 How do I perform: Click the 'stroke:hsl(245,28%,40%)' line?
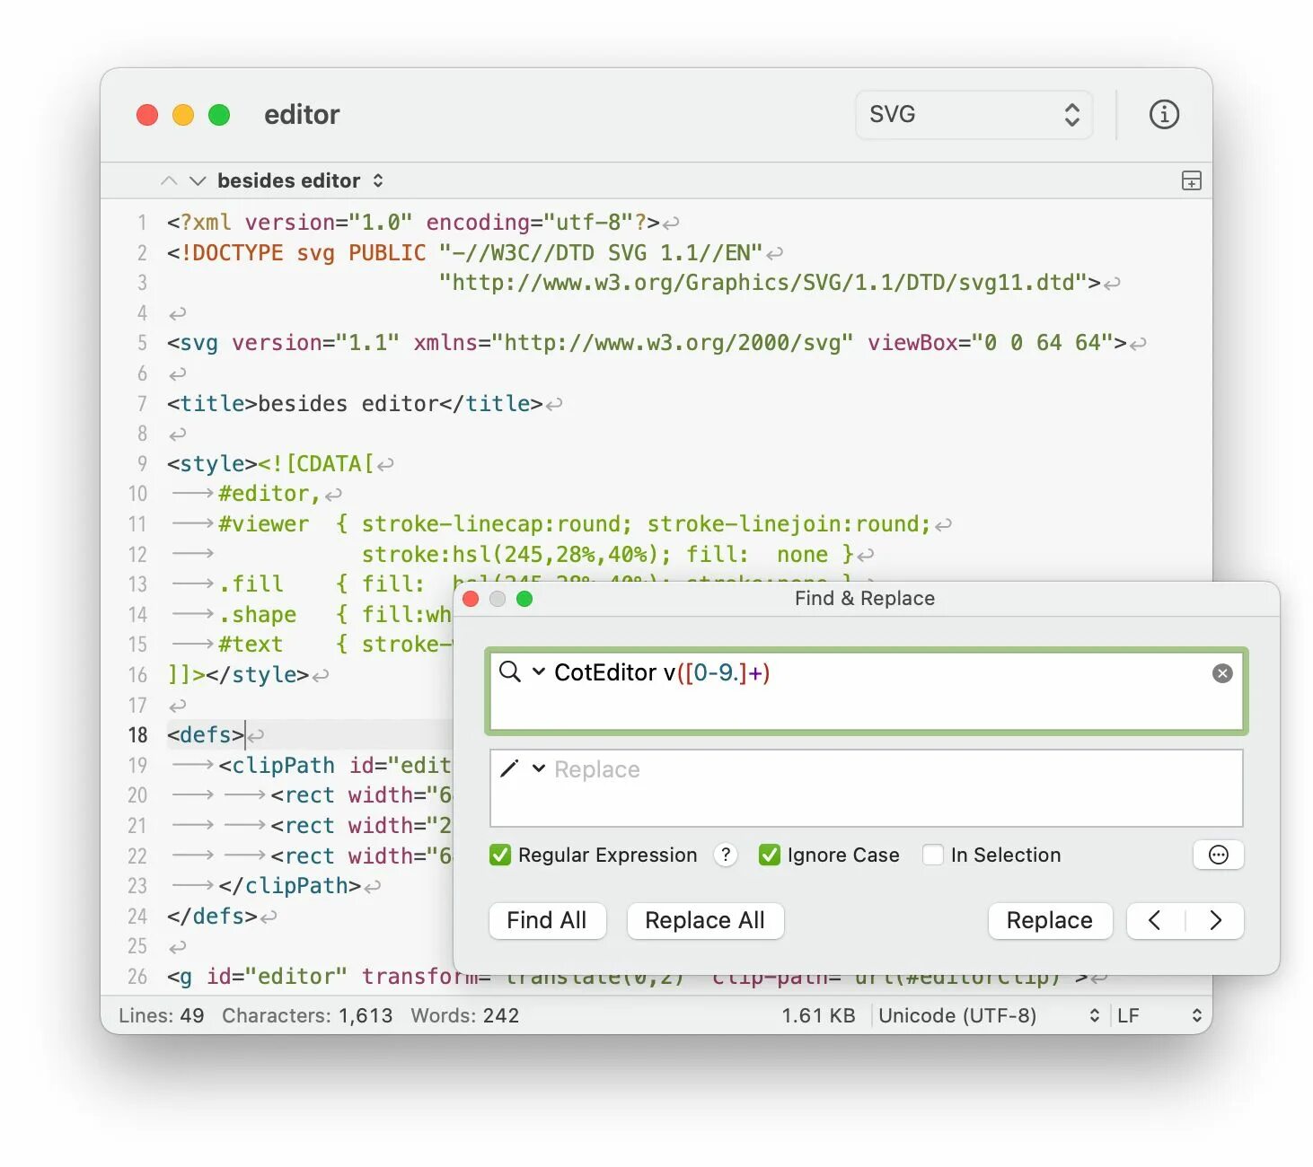coord(607,555)
